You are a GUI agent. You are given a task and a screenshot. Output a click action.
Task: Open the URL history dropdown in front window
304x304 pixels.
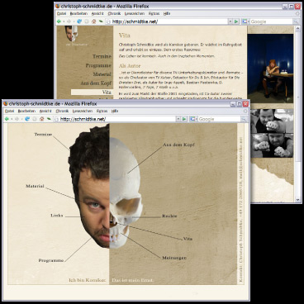(x=178, y=119)
